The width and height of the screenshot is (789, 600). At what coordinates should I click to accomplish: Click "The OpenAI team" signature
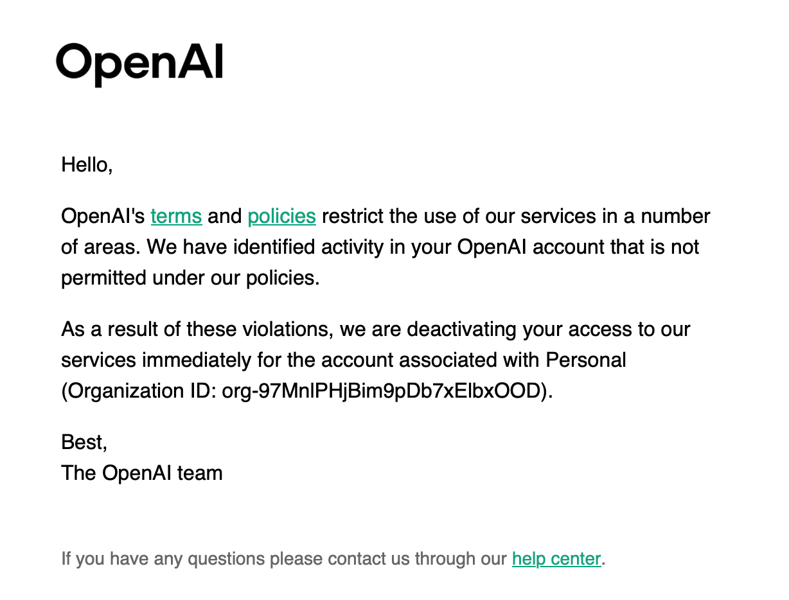141,473
